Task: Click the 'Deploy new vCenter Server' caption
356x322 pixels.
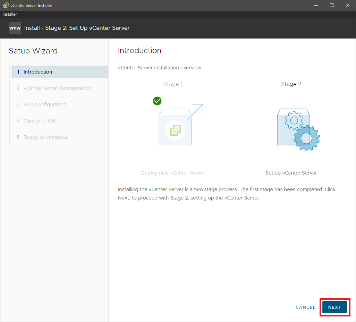Action: tap(173, 173)
